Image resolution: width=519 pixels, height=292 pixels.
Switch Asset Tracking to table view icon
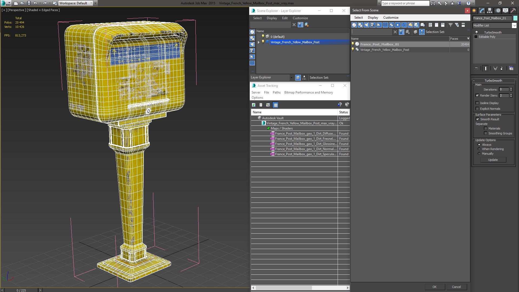click(275, 105)
